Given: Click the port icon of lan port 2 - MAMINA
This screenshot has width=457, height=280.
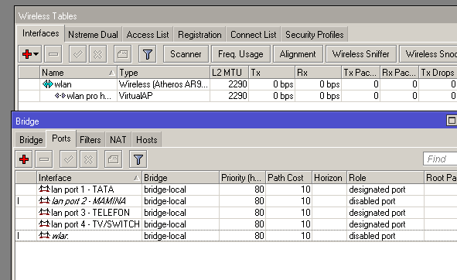Looking at the screenshot, I should [44, 200].
